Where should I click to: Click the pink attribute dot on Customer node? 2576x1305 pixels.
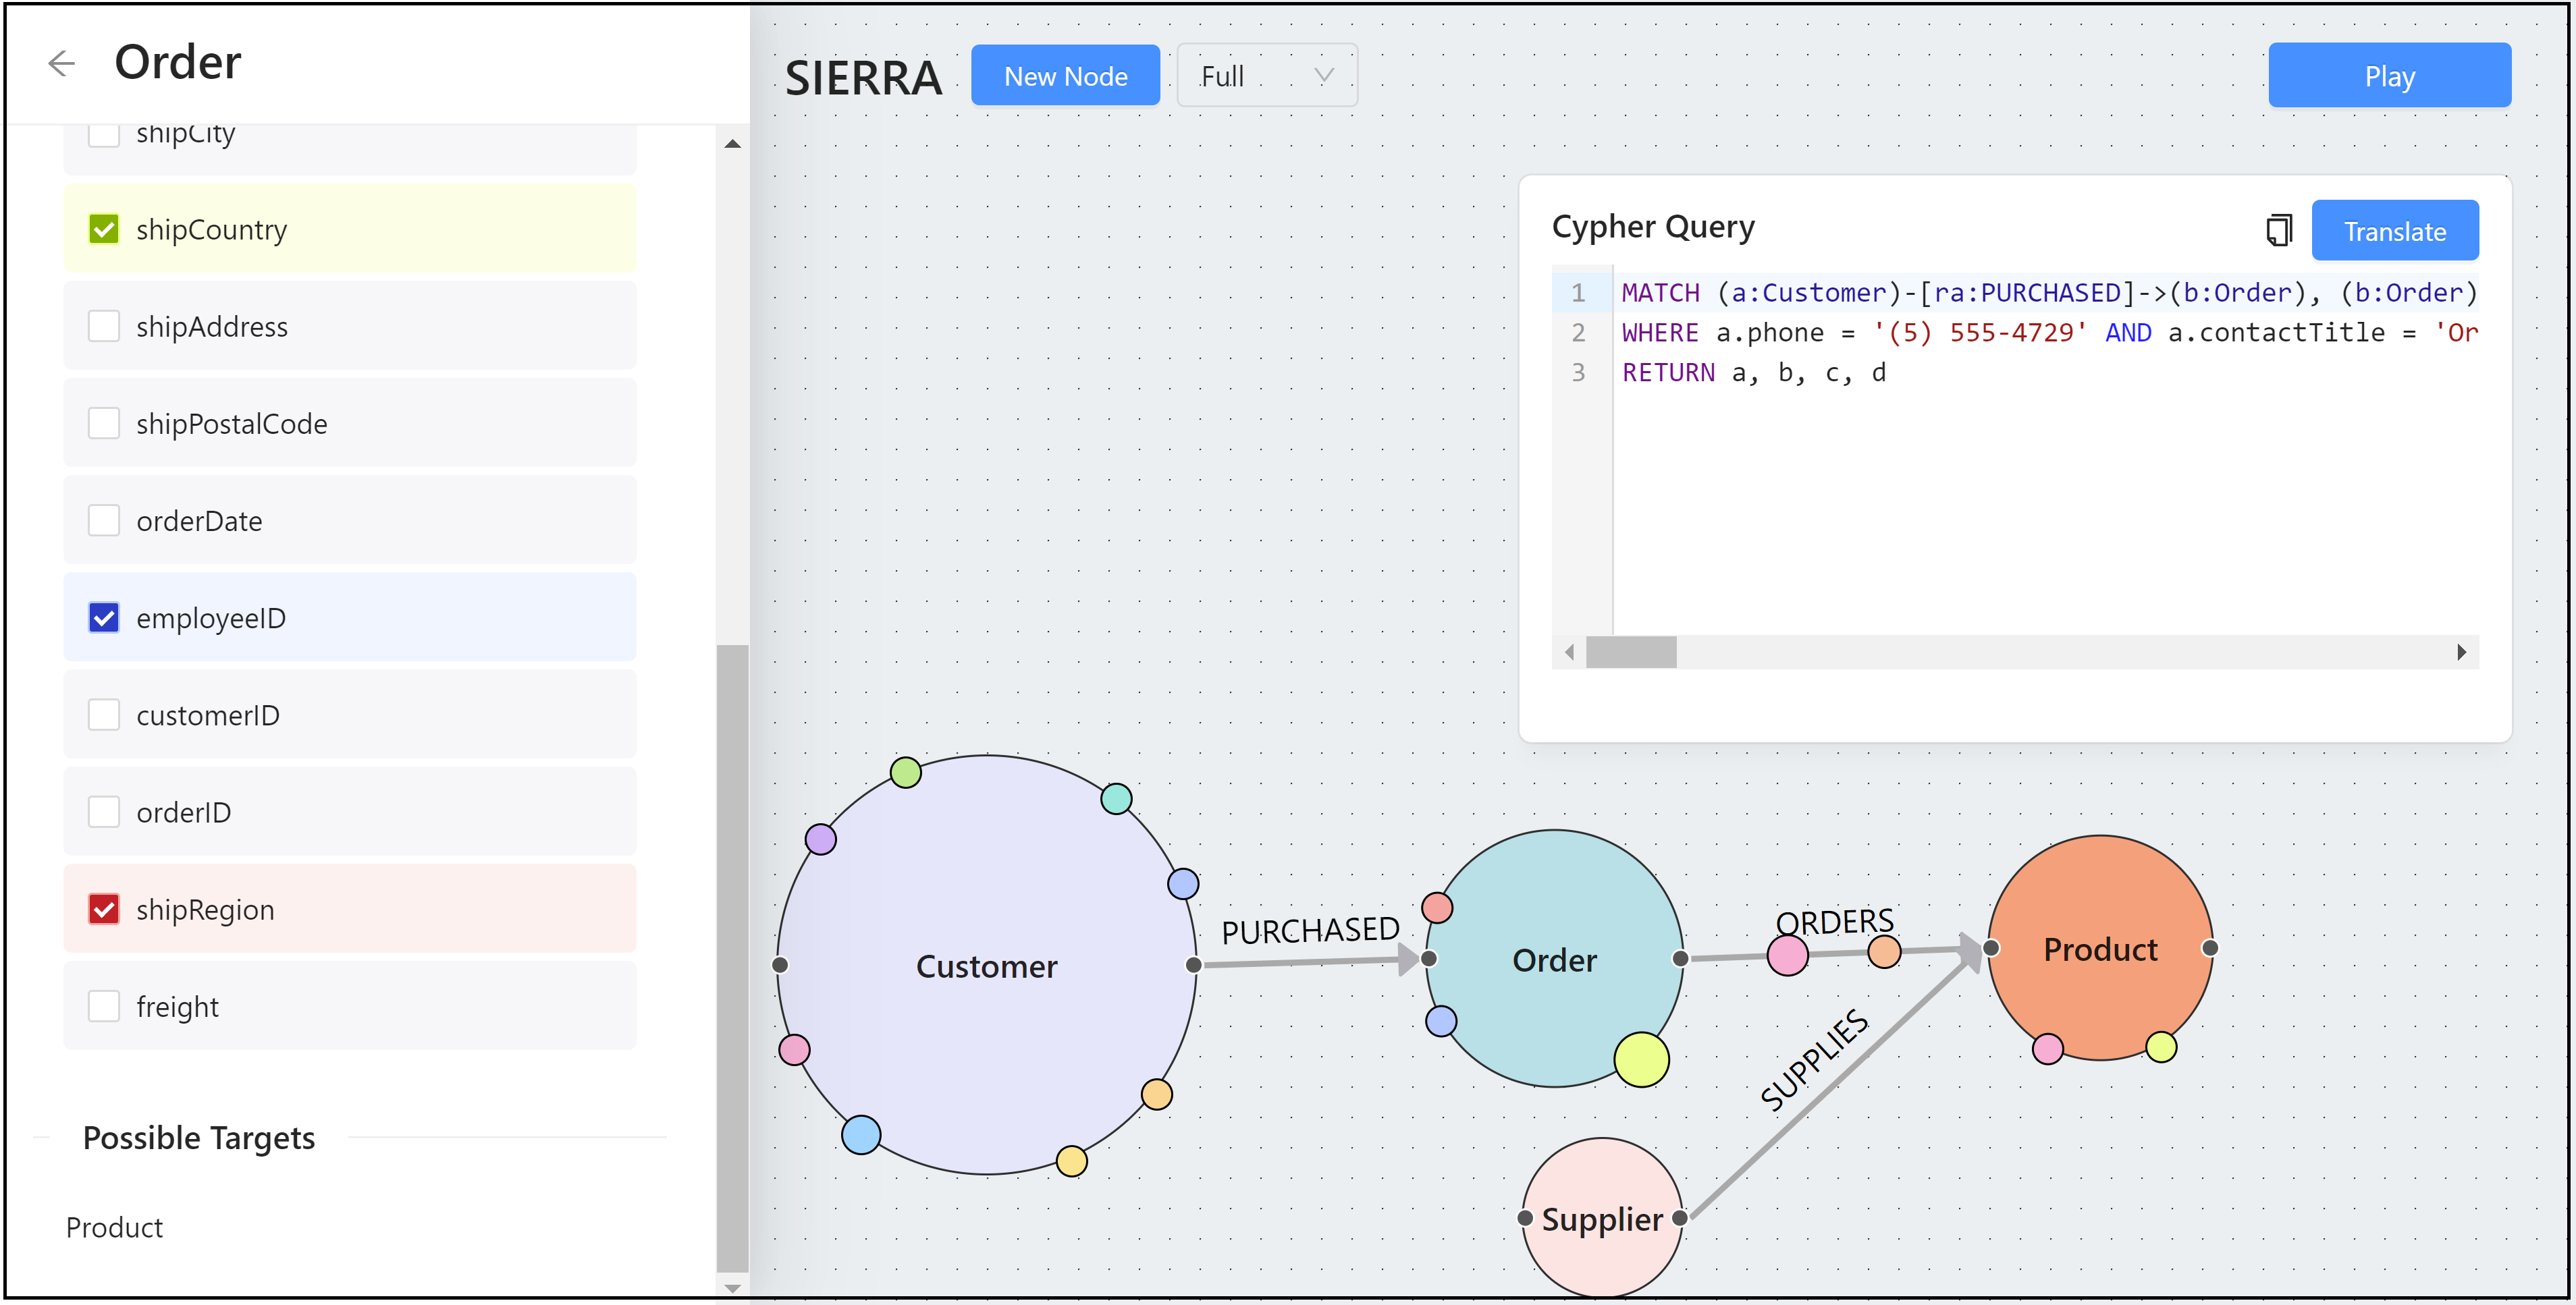(794, 1050)
